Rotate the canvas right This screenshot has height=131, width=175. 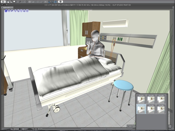[x=37, y=129]
